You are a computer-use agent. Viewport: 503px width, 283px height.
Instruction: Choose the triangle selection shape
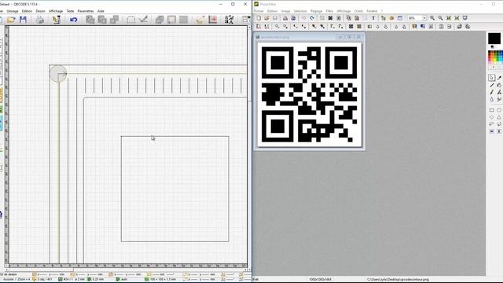pos(499,117)
